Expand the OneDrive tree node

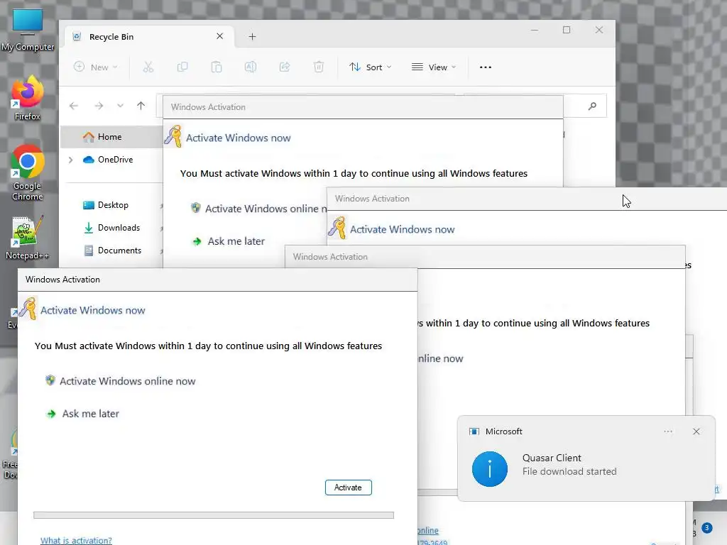pos(70,160)
